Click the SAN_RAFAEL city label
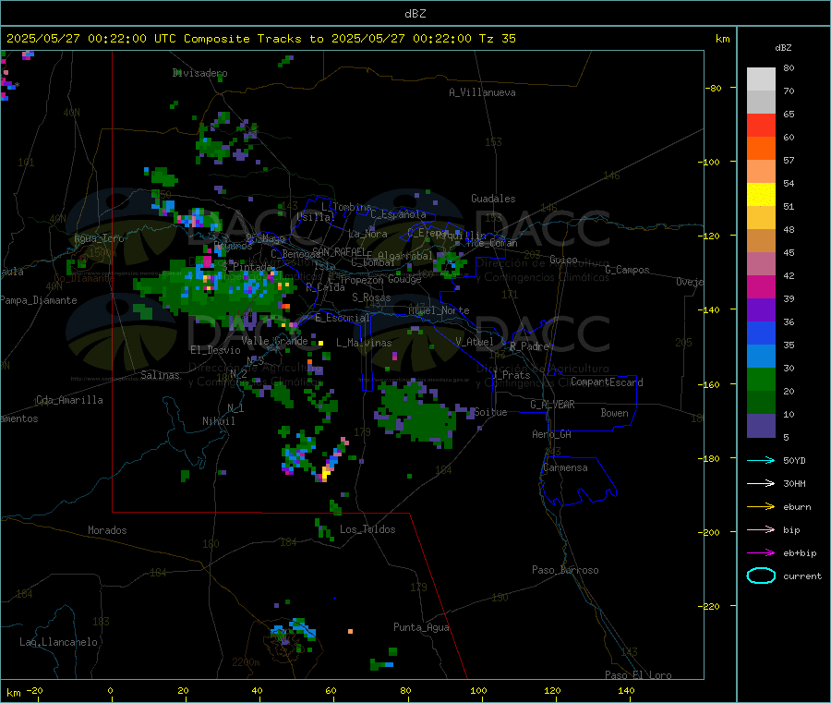The image size is (831, 703). [338, 252]
